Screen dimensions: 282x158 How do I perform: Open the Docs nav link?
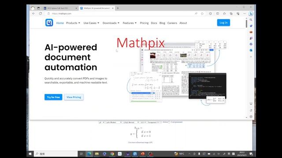click(x=154, y=23)
